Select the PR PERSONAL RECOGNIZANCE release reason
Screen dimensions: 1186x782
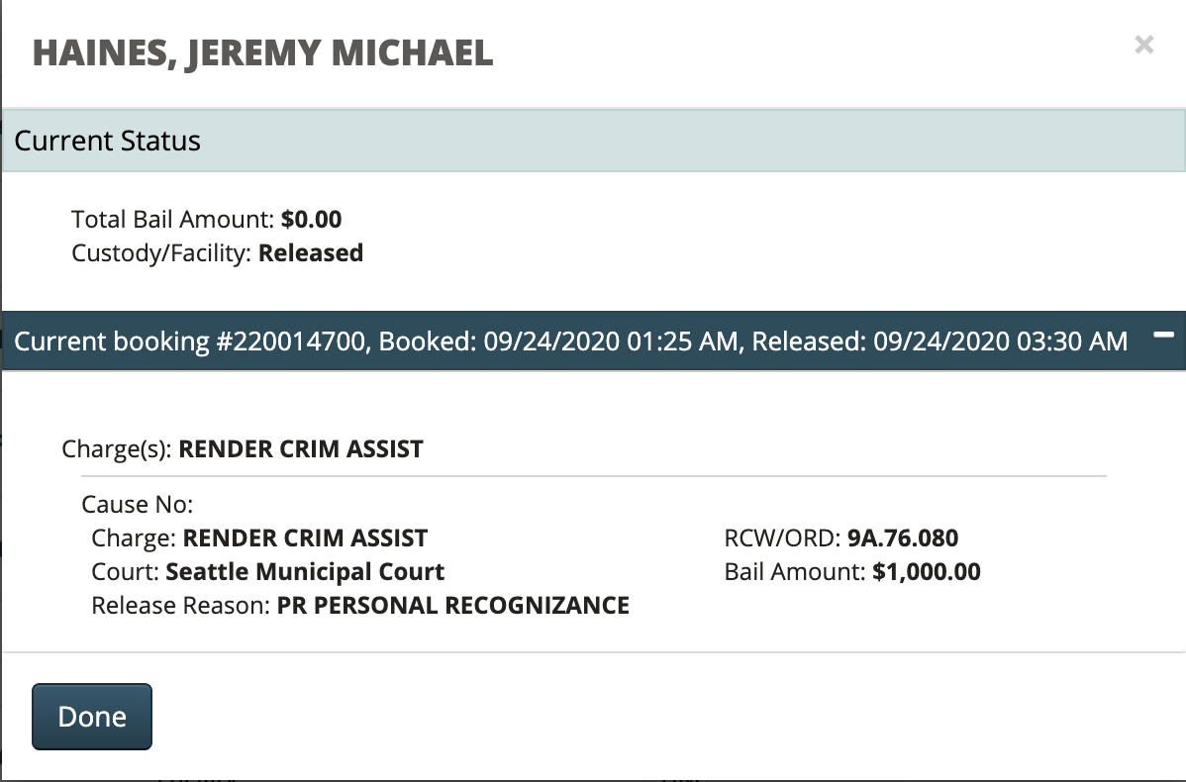[x=452, y=605]
